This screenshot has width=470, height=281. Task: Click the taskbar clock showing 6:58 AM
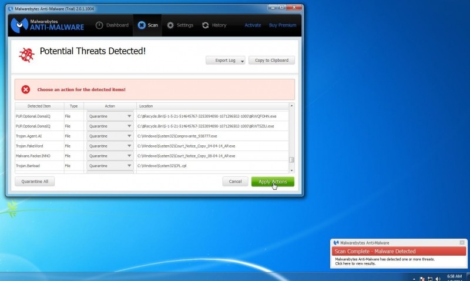[454, 276]
